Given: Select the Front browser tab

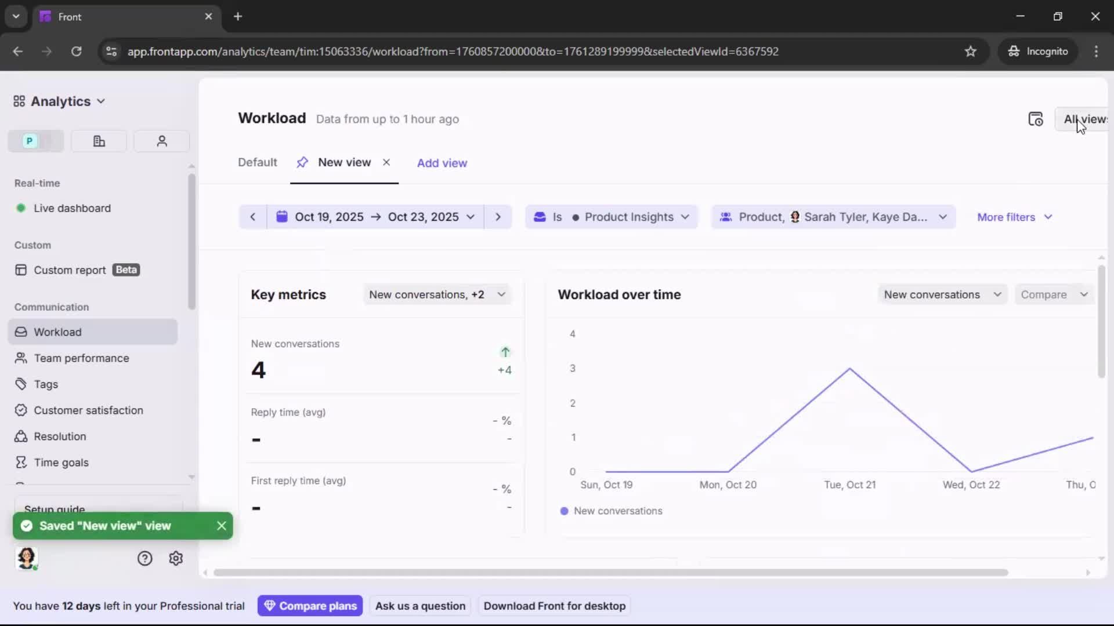Looking at the screenshot, I should (70, 17).
